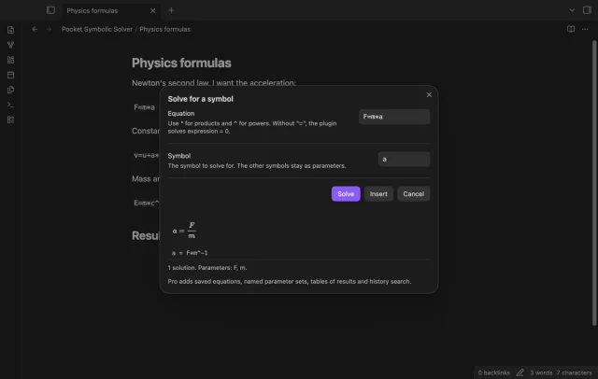This screenshot has width=598, height=379.
Task: Click the F=m*a line in note
Action: click(x=144, y=107)
